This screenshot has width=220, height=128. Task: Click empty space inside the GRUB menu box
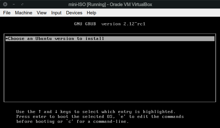110,73
